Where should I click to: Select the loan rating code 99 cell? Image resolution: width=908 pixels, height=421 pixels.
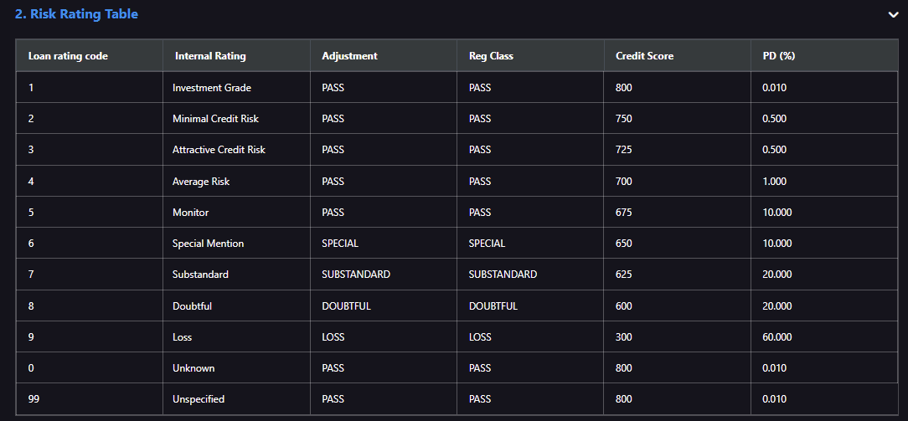click(89, 399)
